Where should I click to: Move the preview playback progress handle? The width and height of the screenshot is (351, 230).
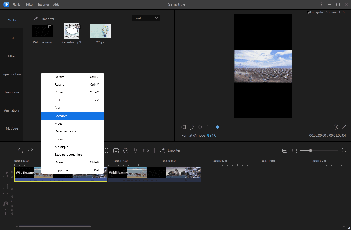tap(217, 127)
